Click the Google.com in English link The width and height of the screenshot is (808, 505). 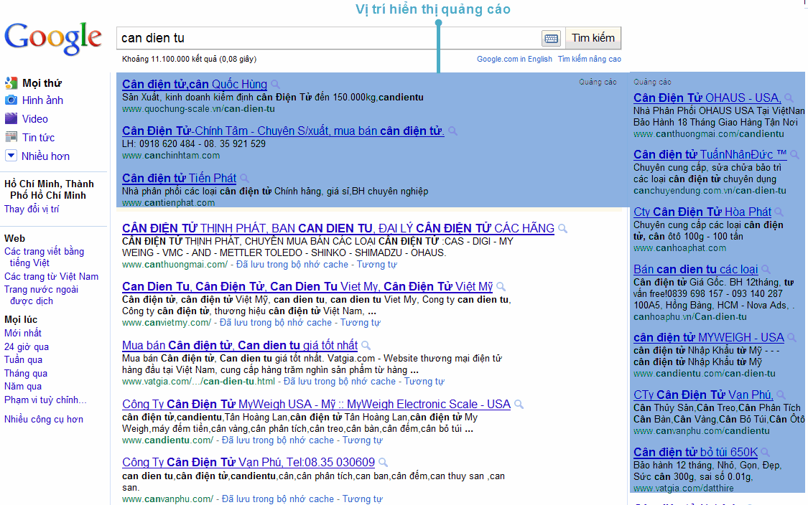(514, 59)
